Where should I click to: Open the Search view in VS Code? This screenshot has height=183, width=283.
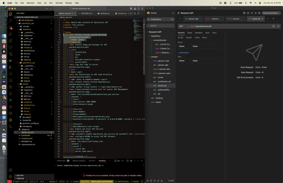pyautogui.click(x=11, y=20)
